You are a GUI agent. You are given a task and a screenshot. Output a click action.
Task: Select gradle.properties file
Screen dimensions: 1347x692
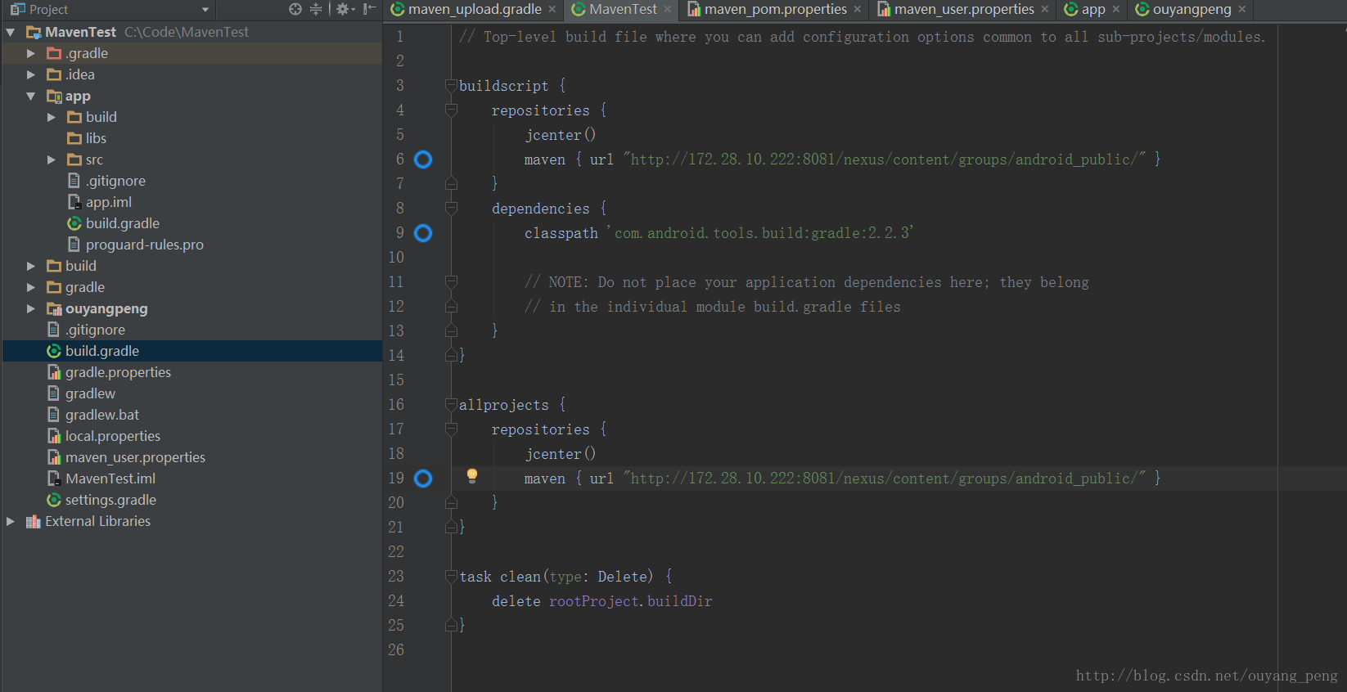[x=118, y=372]
